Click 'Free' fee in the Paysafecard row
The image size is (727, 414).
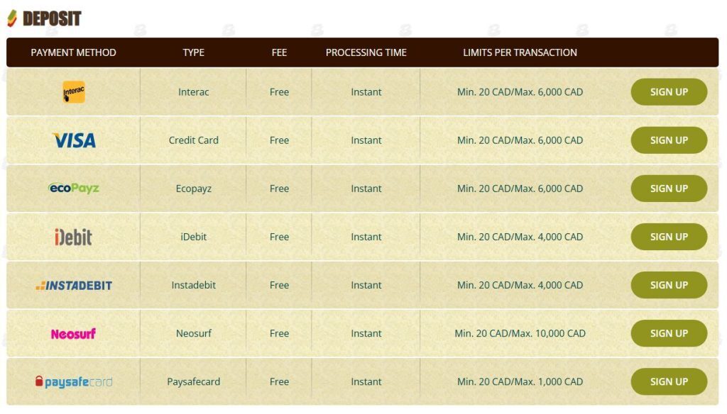[x=279, y=381]
